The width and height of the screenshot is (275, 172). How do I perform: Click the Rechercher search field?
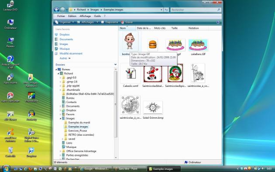(194, 10)
